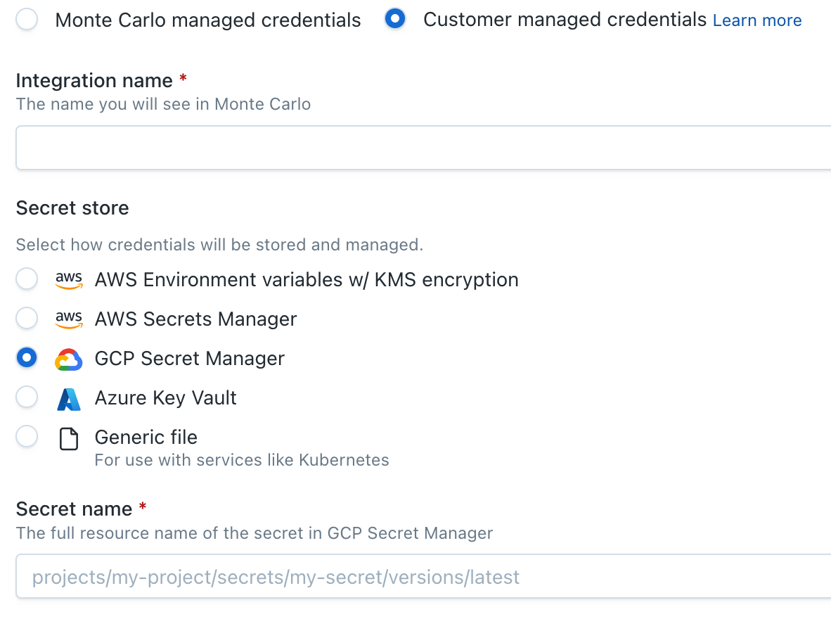Click the AWS Secrets Manager label text
831x619 pixels.
(195, 319)
